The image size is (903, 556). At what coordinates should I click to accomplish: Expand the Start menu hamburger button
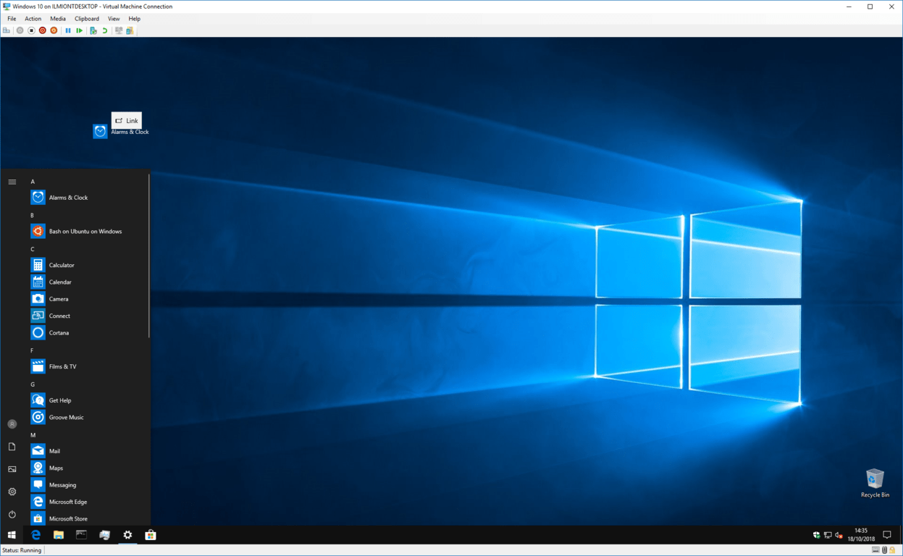pyautogui.click(x=12, y=182)
